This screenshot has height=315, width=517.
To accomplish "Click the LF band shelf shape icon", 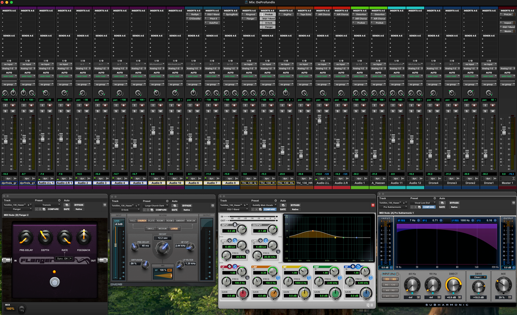I will (235, 267).
